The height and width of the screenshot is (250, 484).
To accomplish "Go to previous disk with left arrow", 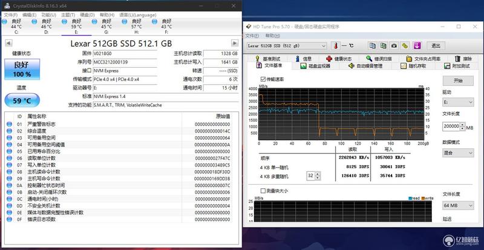I will pyautogui.click(x=8, y=43).
